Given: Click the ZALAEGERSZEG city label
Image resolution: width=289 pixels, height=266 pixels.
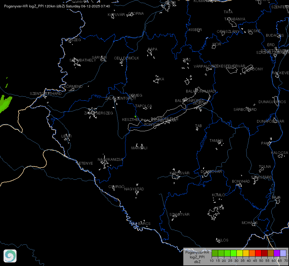Looking at the screenshot, I should pyautogui.click(x=99, y=113).
